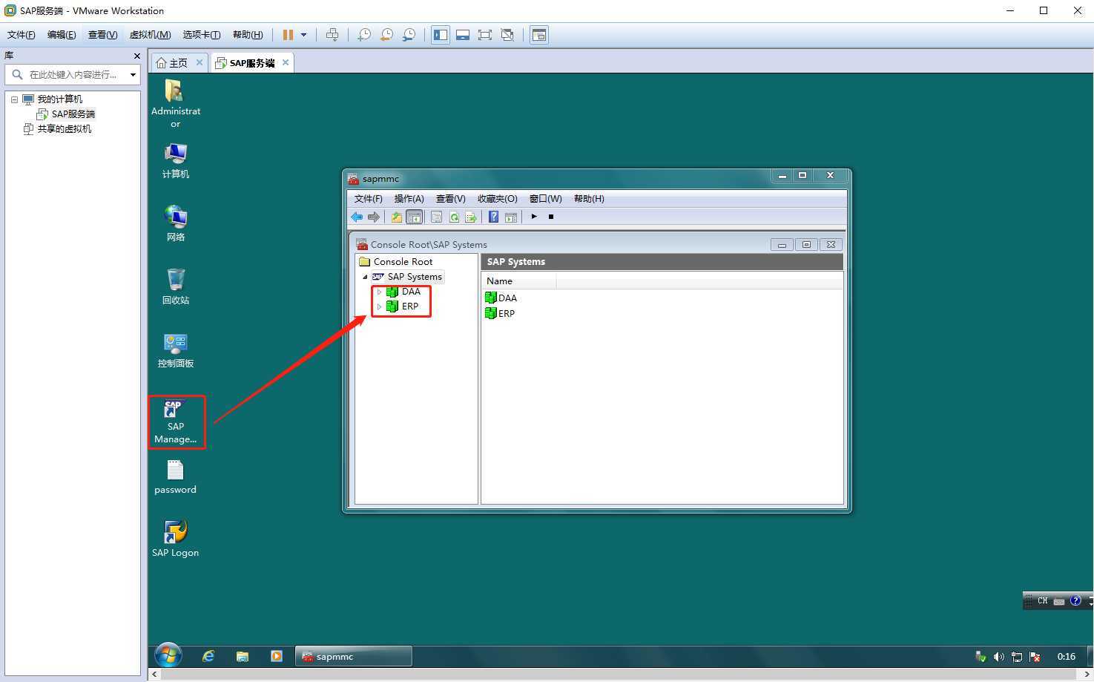Open the SAP Management Console desktop shortcut
The height and width of the screenshot is (682, 1094).
point(176,422)
